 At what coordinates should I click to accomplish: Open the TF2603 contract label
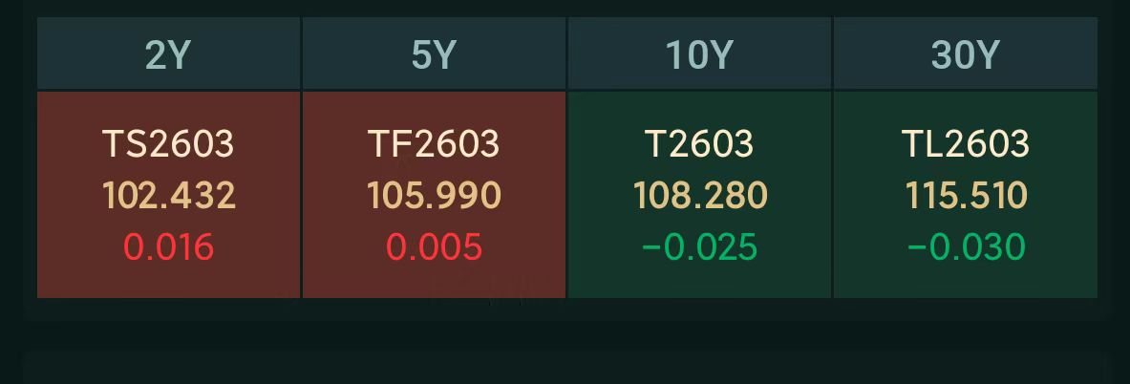pyautogui.click(x=434, y=144)
